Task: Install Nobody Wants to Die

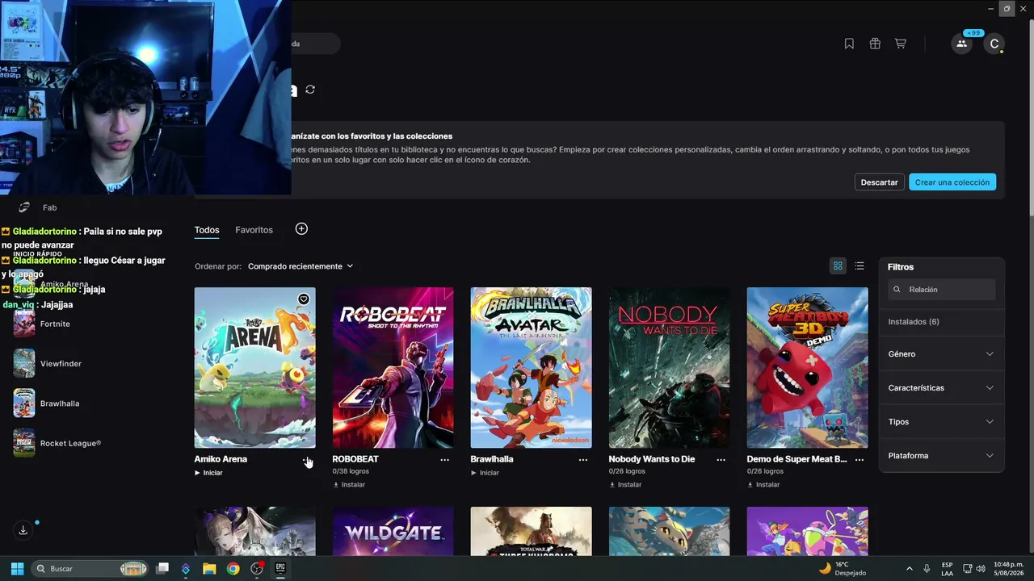Action: [625, 485]
